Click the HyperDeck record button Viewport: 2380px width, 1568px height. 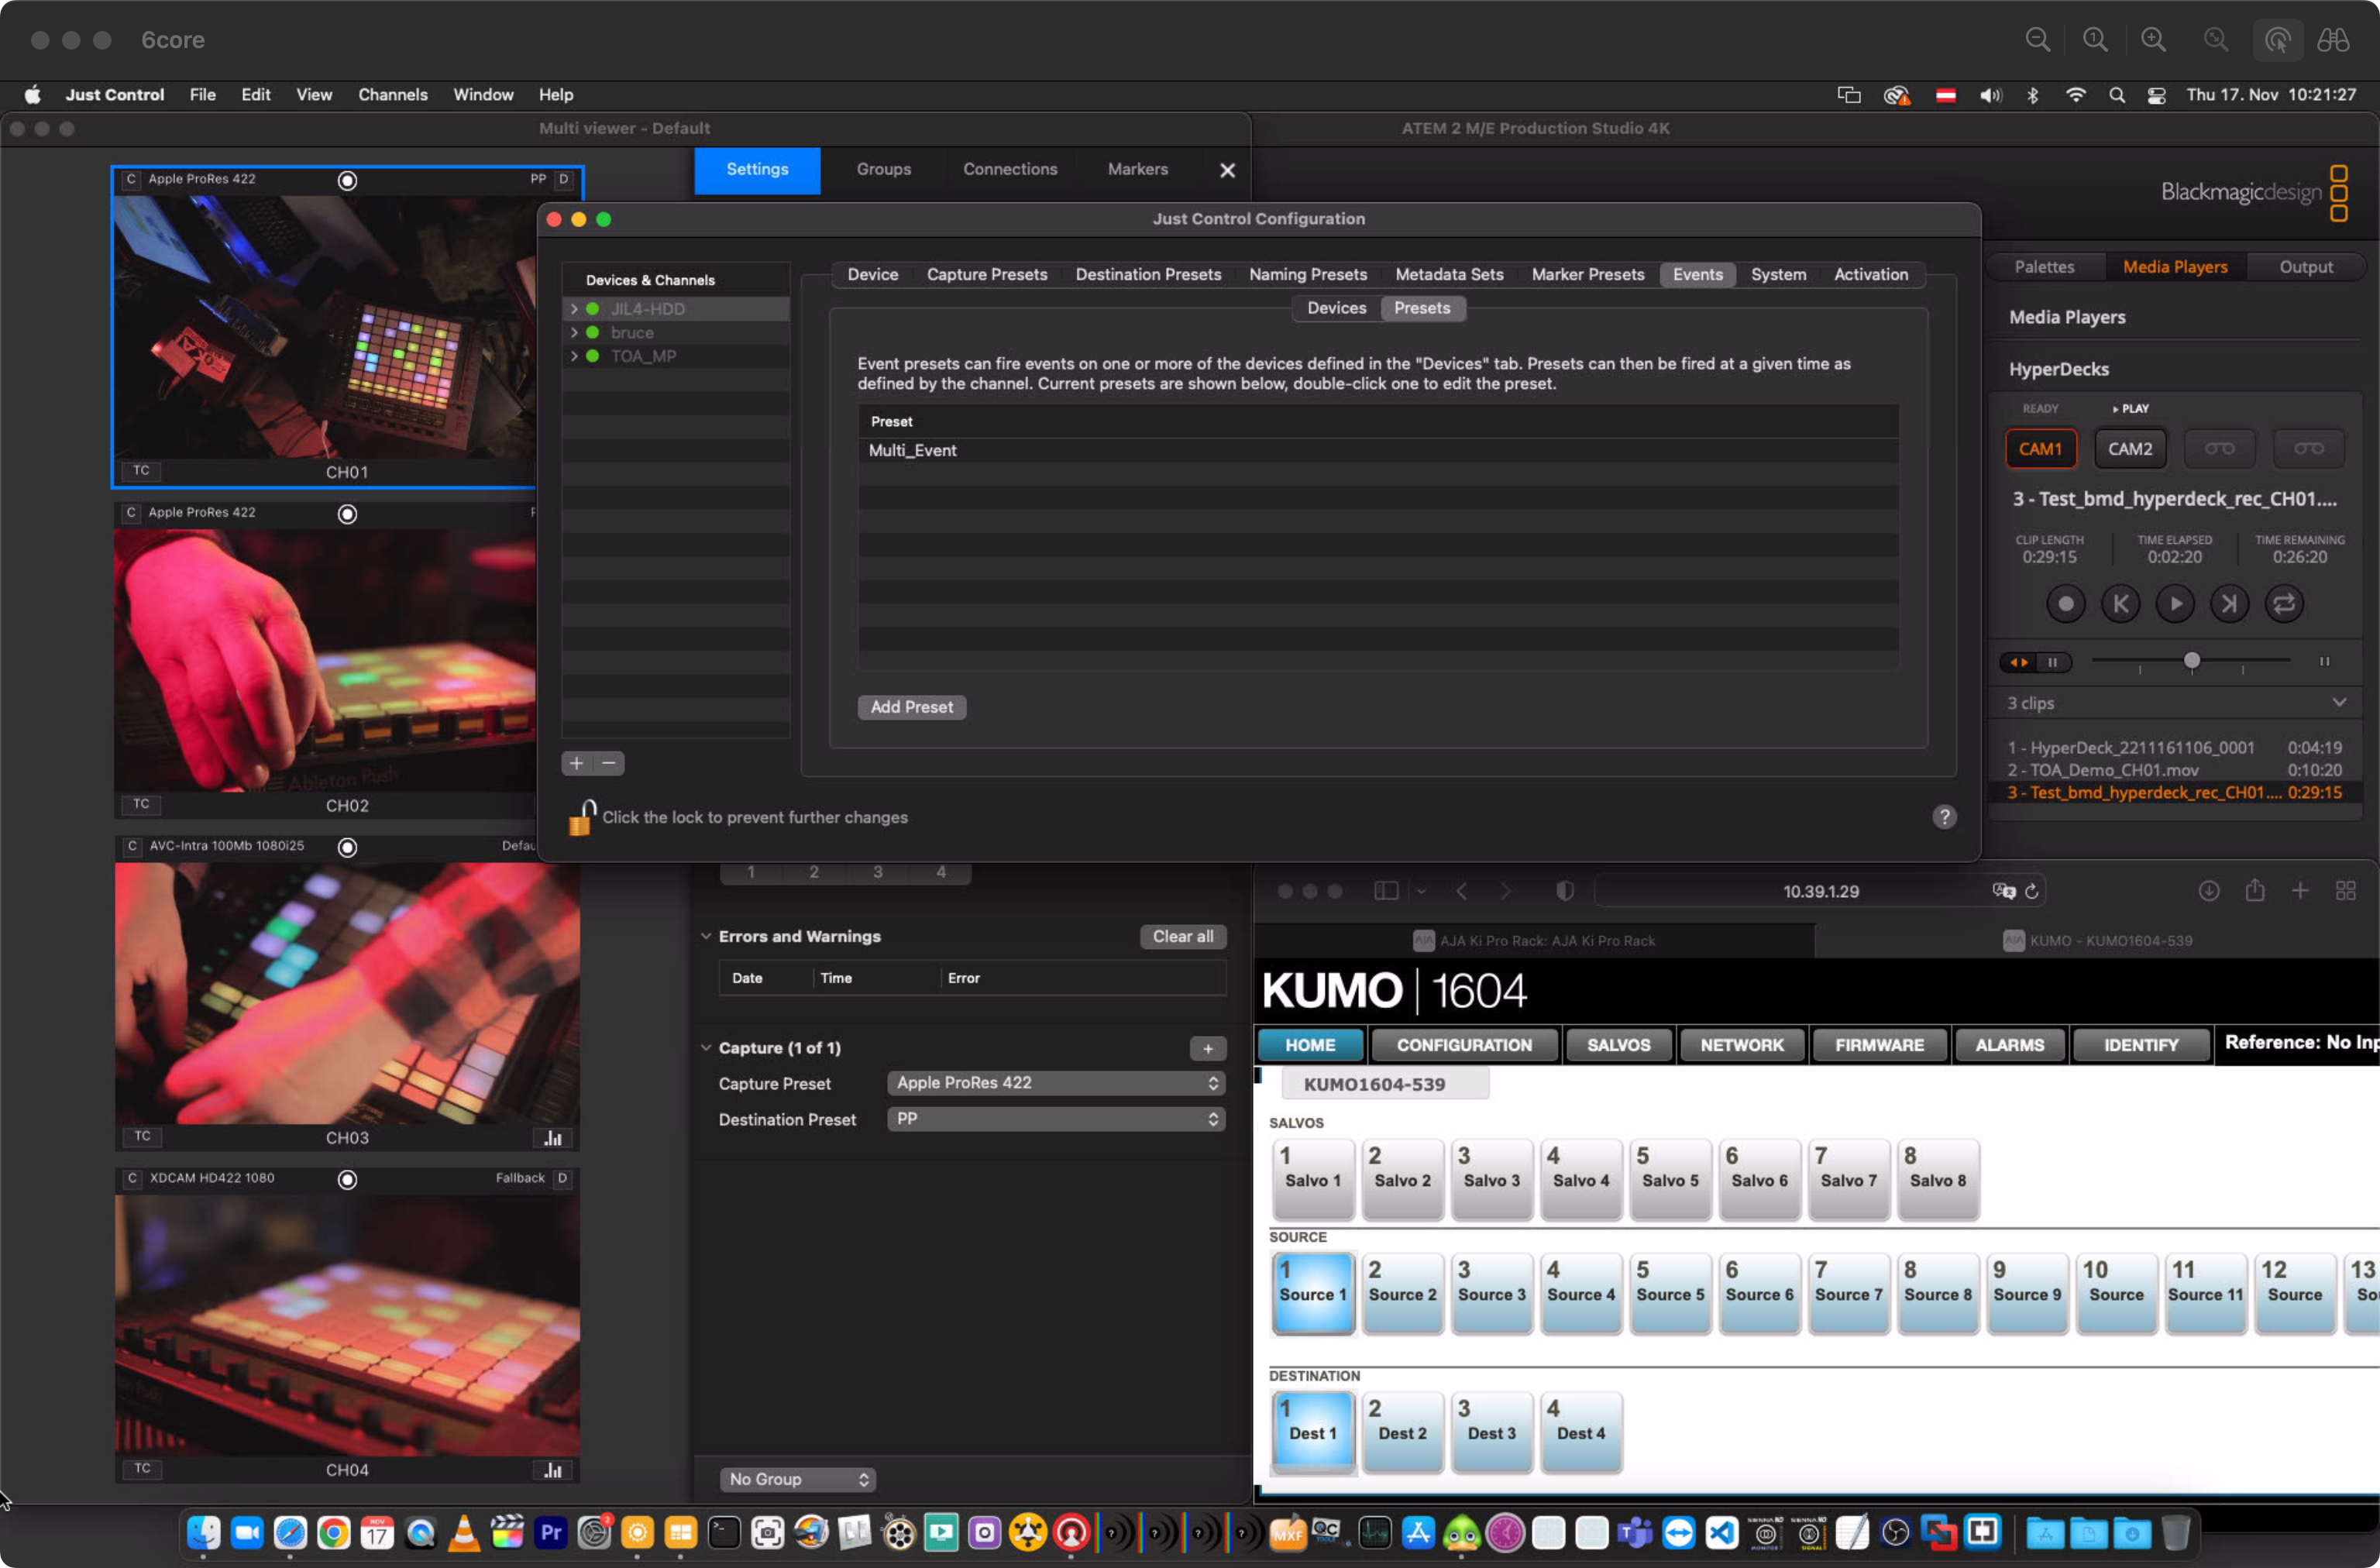[x=2065, y=604]
